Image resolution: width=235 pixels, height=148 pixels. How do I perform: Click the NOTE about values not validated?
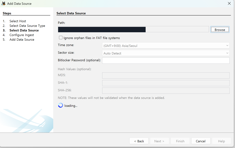111,98
